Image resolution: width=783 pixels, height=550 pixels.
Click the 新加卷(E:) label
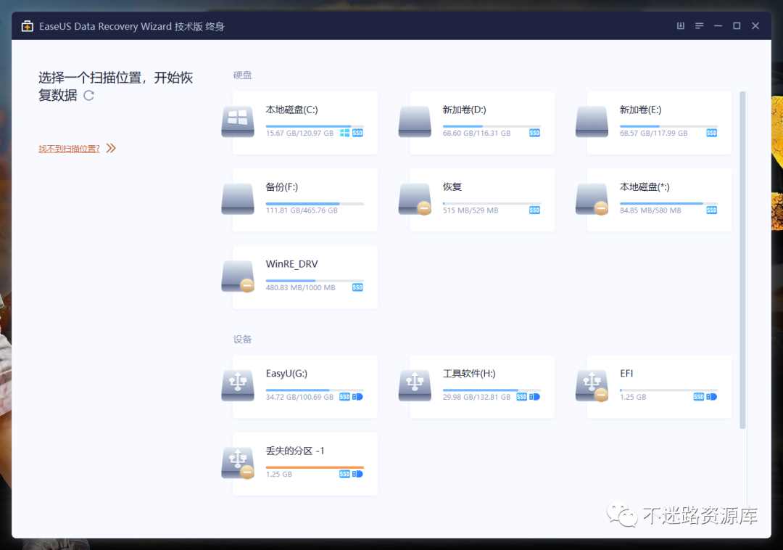pyautogui.click(x=641, y=110)
